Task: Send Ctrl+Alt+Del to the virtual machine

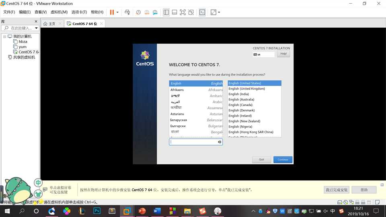Action: [x=127, y=12]
